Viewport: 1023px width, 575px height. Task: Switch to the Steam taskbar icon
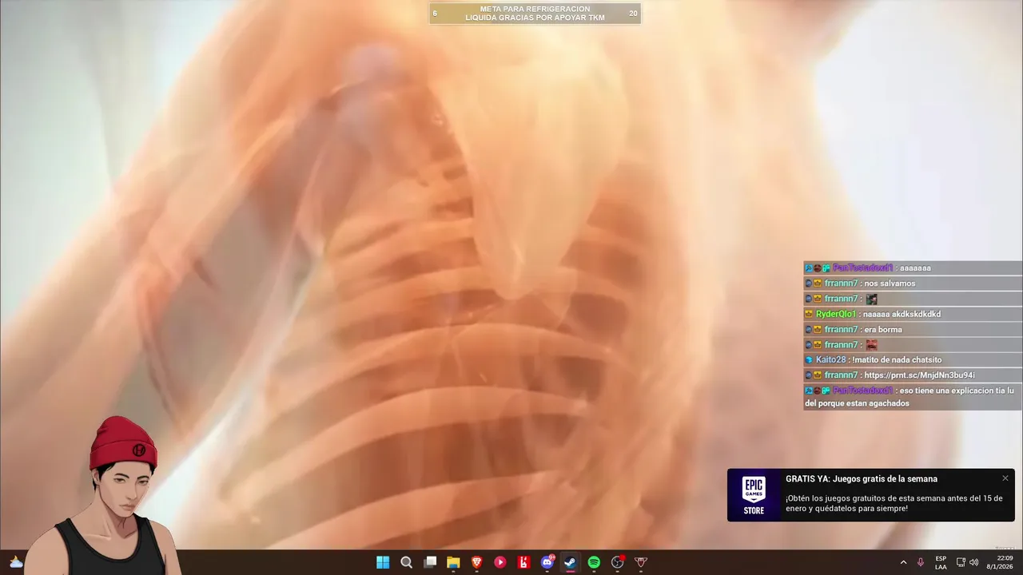pyautogui.click(x=571, y=562)
